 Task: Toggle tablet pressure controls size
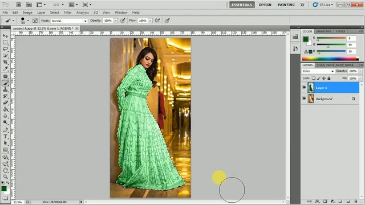[x=167, y=20]
